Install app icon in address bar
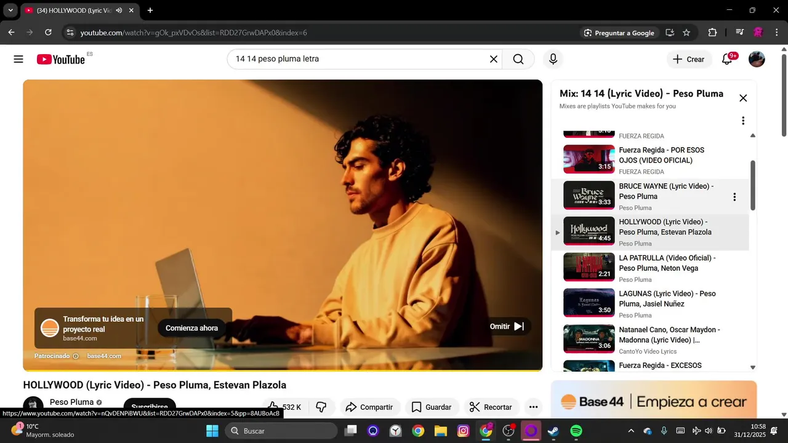This screenshot has height=443, width=788. [x=670, y=33]
